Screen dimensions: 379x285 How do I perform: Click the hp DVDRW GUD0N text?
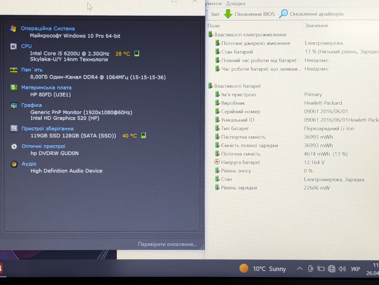(54, 153)
